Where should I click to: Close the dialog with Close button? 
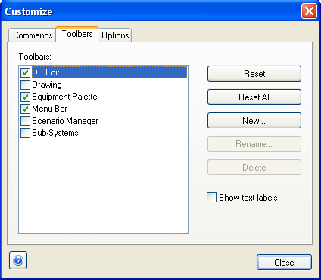284,263
